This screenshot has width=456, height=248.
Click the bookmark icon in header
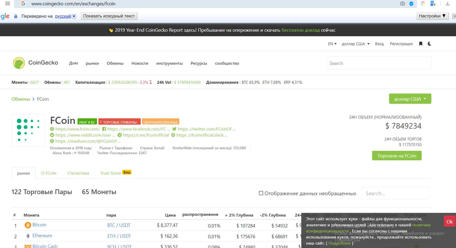(421, 44)
